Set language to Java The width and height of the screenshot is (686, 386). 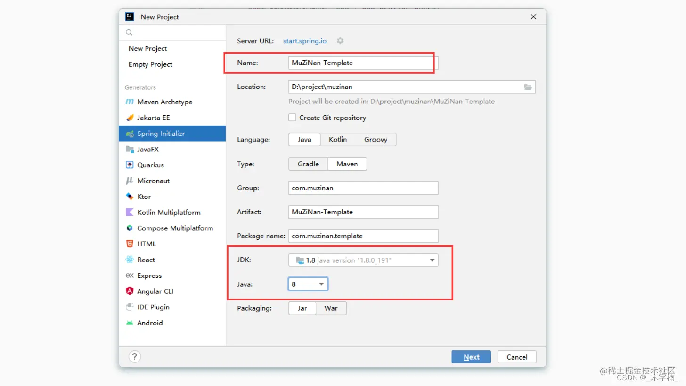pyautogui.click(x=304, y=140)
